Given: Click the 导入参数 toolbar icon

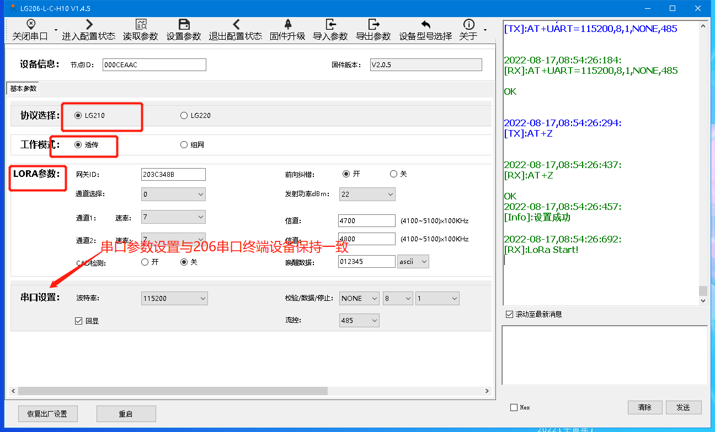Looking at the screenshot, I should 330,25.
